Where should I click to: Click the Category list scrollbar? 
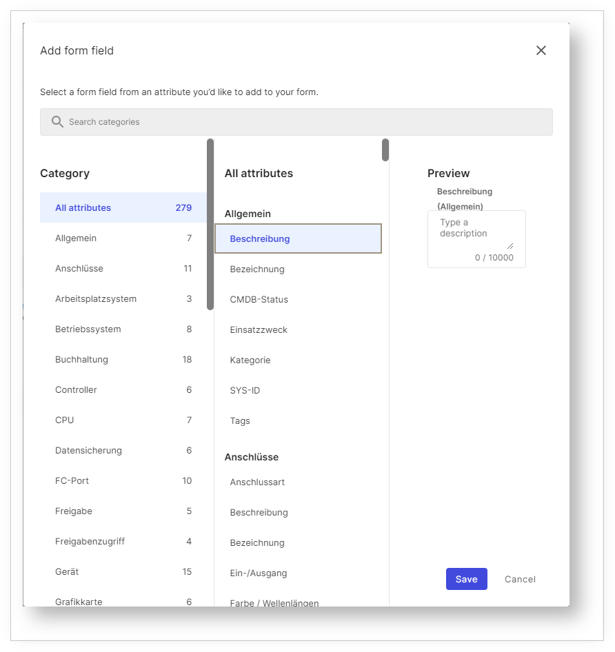pos(210,224)
